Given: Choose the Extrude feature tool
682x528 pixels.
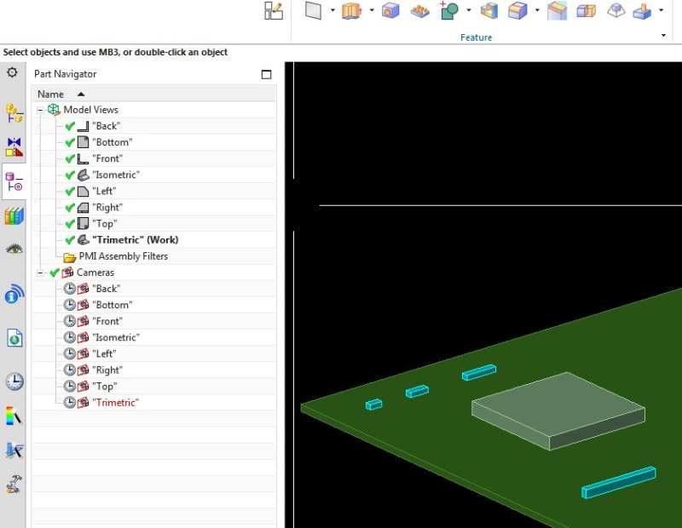Looking at the screenshot, I should point(352,10).
